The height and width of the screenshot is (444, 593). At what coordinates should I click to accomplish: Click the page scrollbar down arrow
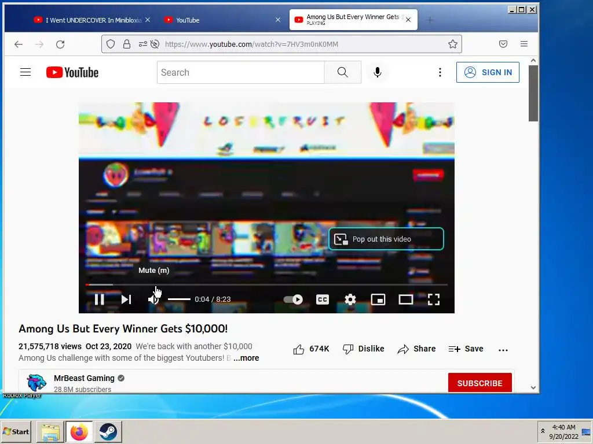[533, 387]
